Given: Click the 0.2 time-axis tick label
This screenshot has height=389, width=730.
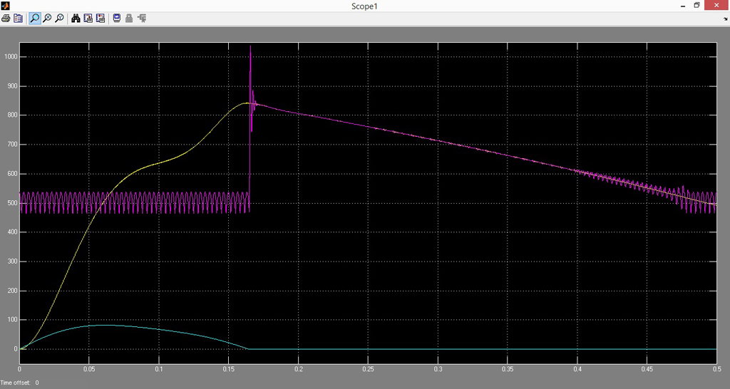Looking at the screenshot, I should pyautogui.click(x=299, y=370).
